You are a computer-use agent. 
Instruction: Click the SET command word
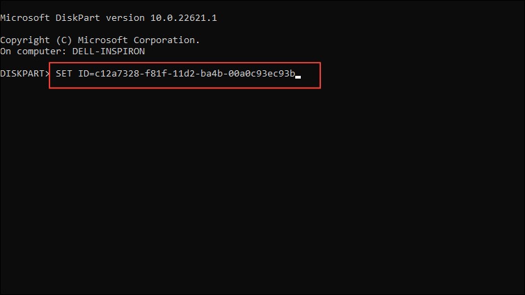tap(63, 74)
